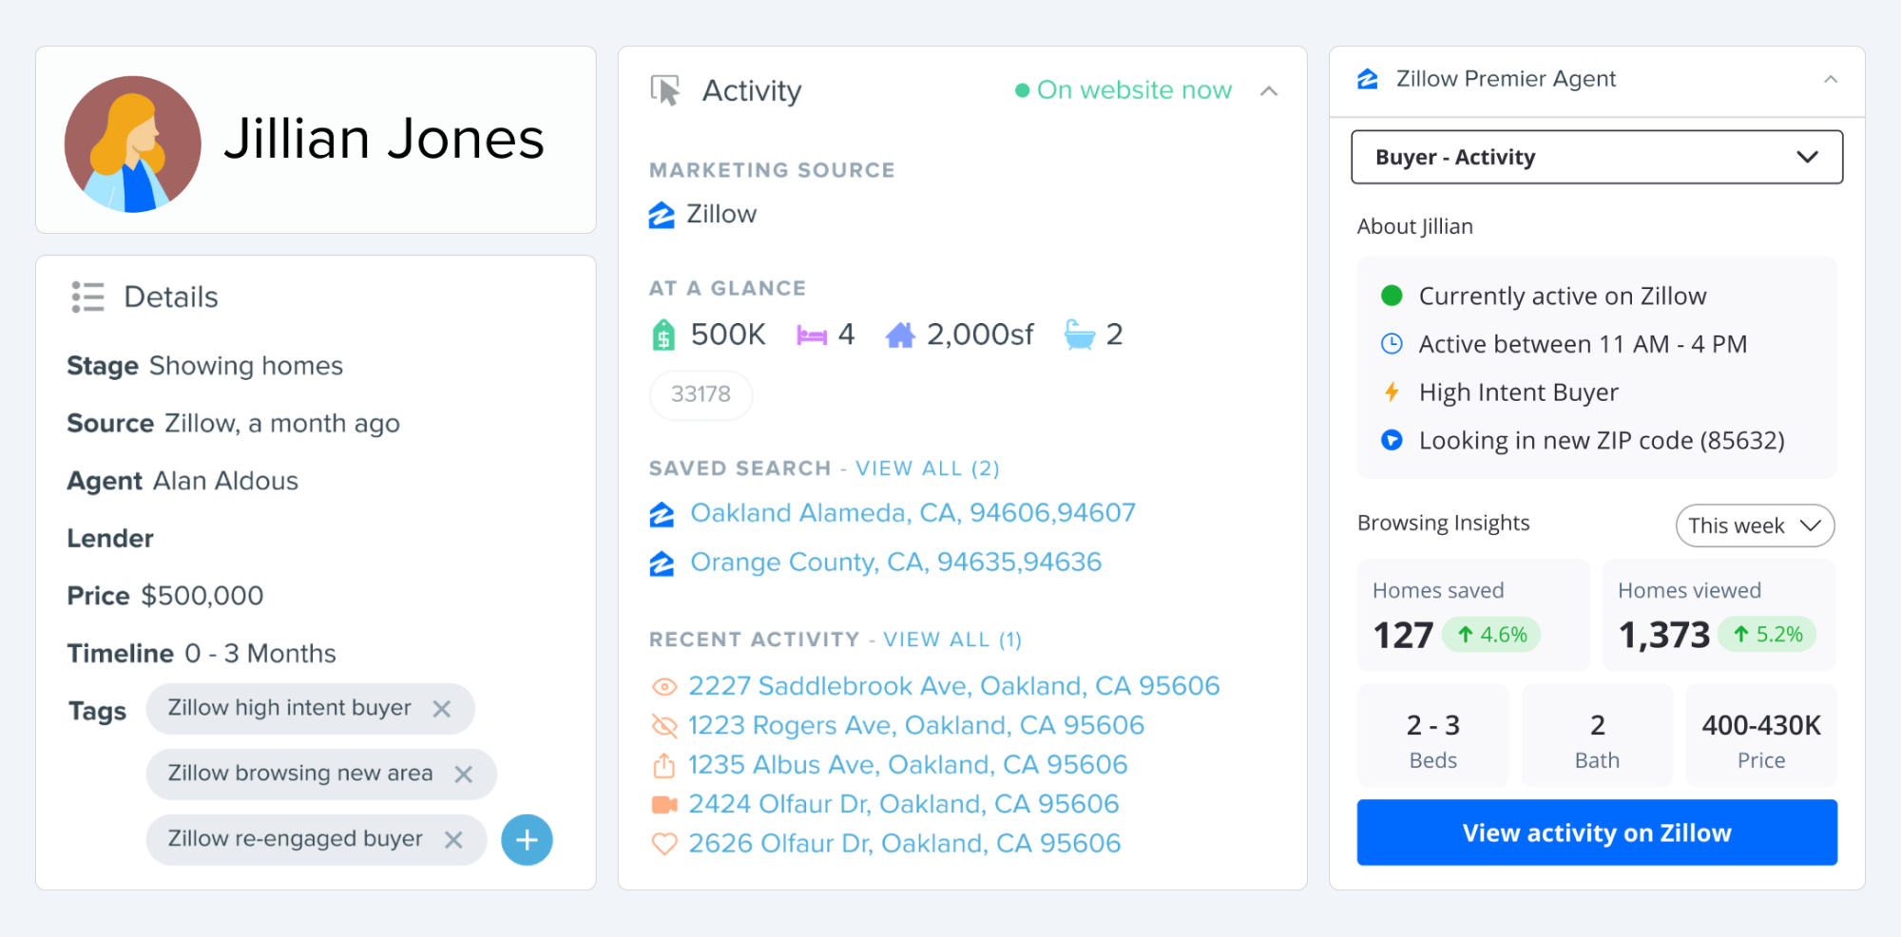The height and width of the screenshot is (937, 1901).
Task: Click Jillian Jones profile avatar
Action: point(133,143)
